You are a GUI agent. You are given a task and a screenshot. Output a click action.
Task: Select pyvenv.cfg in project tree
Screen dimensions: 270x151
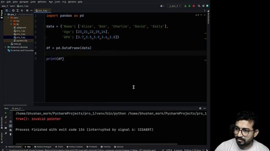[x=20, y=41]
